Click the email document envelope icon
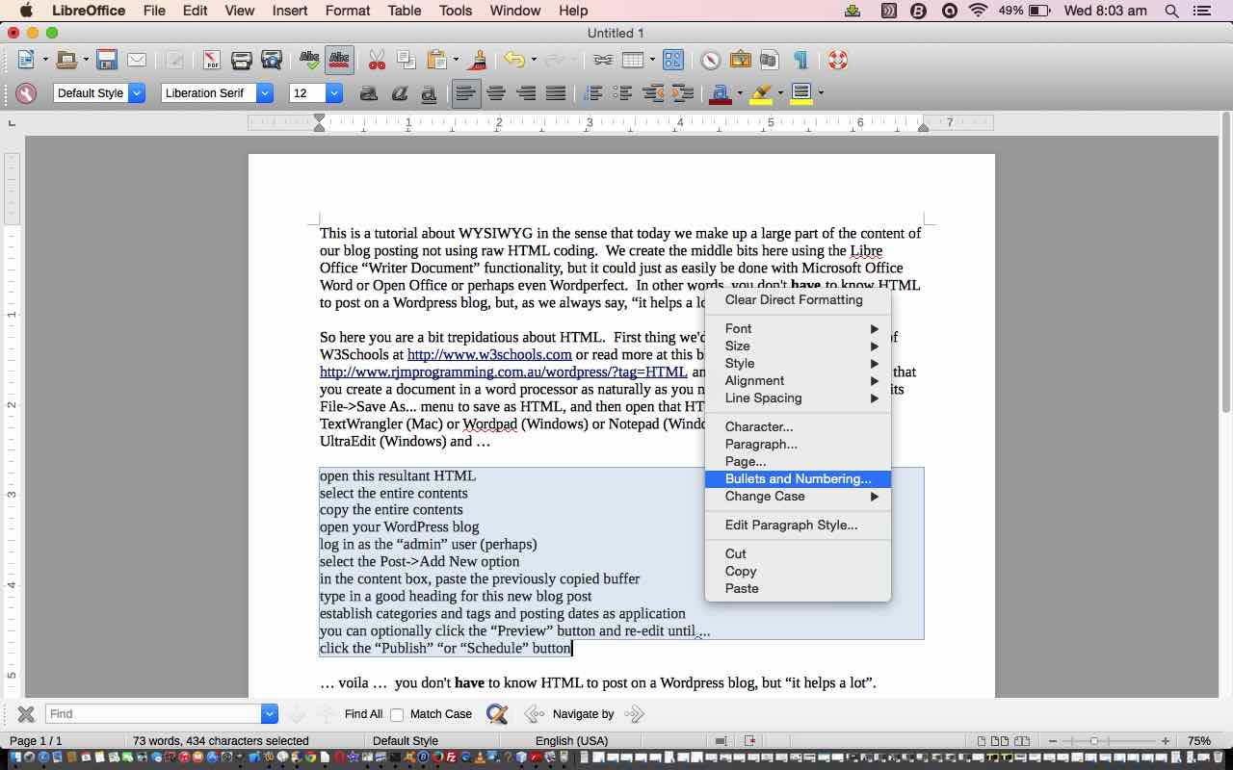The height and width of the screenshot is (770, 1233). (x=137, y=61)
